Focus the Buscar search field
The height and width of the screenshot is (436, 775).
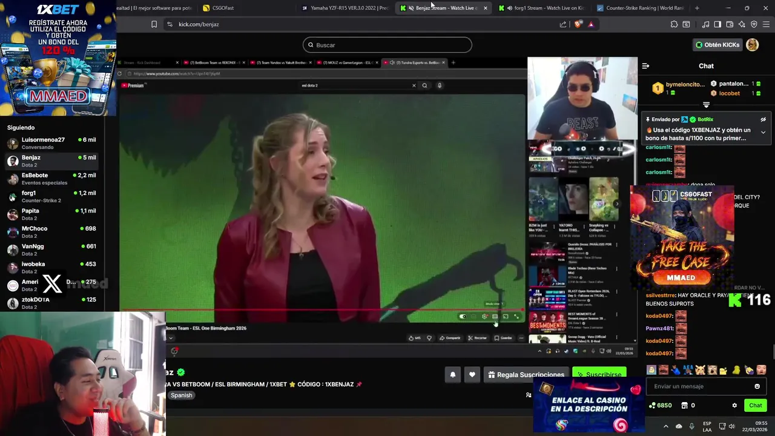[387, 45]
